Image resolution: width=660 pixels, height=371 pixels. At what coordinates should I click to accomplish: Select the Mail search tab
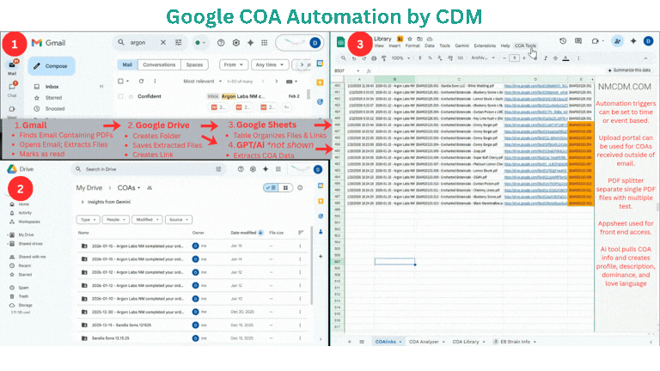[x=127, y=64]
